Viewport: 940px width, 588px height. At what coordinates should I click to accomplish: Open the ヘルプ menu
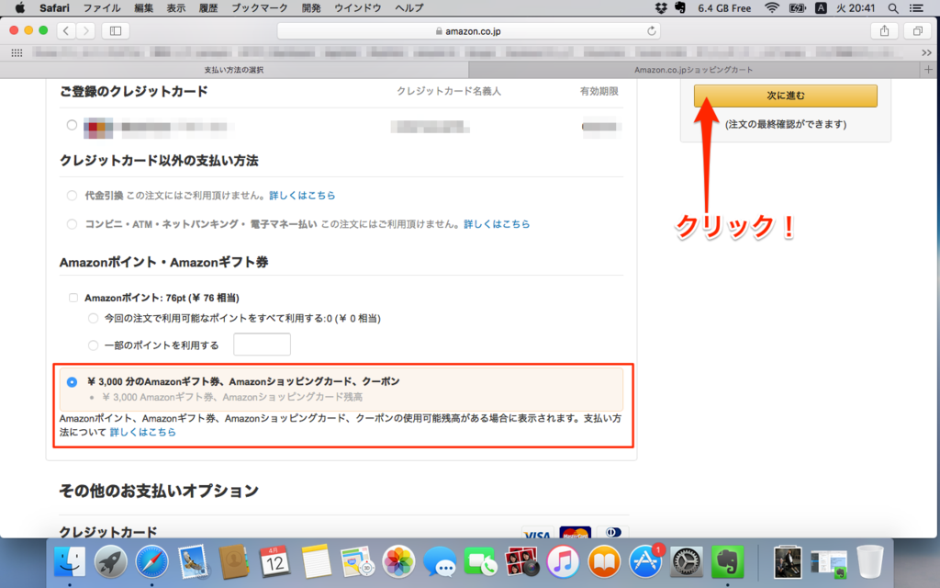click(x=409, y=7)
